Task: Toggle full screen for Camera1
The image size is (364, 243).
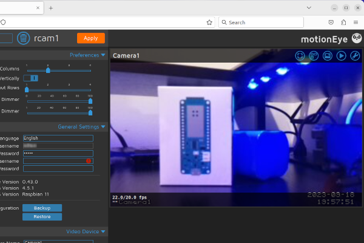Action: click(300, 56)
